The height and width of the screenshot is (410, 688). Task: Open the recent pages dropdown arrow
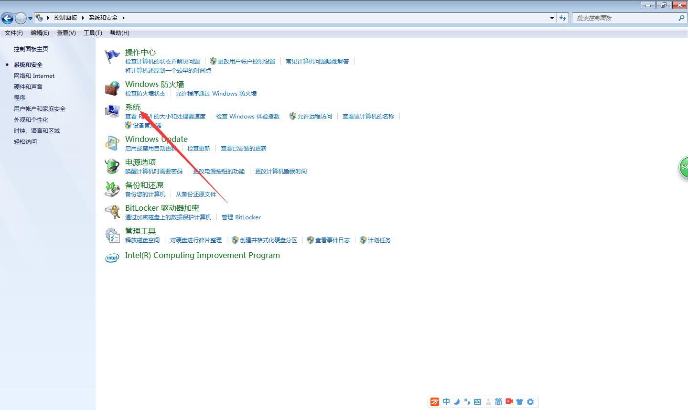point(31,18)
